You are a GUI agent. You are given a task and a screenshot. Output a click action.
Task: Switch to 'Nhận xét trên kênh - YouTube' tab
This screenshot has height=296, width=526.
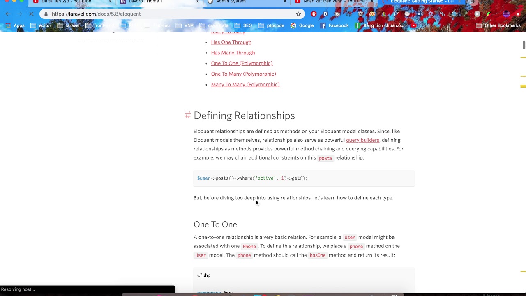pyautogui.click(x=334, y=2)
